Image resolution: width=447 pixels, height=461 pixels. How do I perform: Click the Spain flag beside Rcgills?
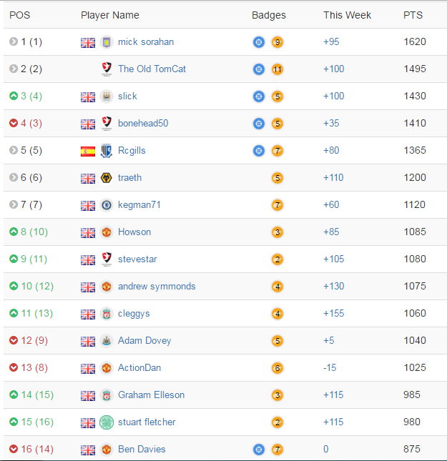point(88,151)
